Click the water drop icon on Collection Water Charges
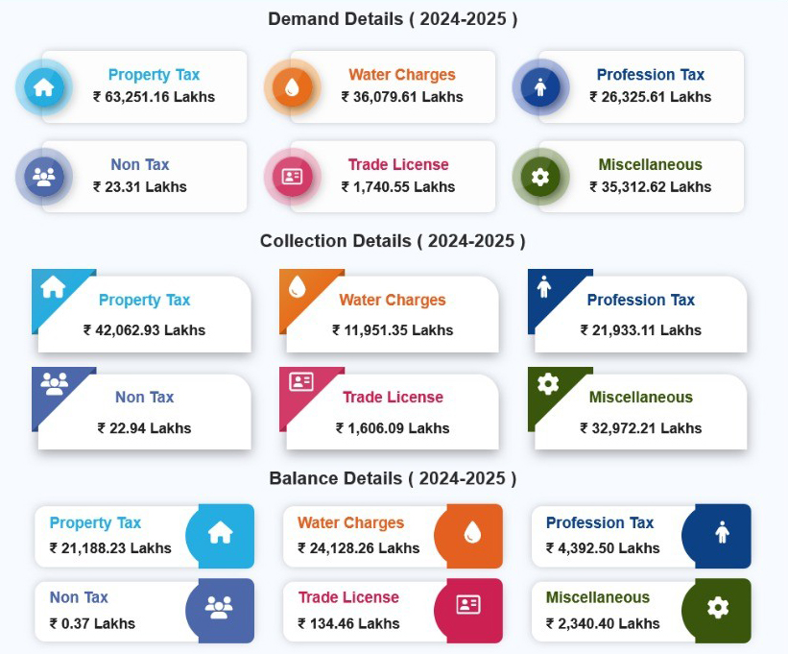The height and width of the screenshot is (654, 788). click(x=297, y=286)
